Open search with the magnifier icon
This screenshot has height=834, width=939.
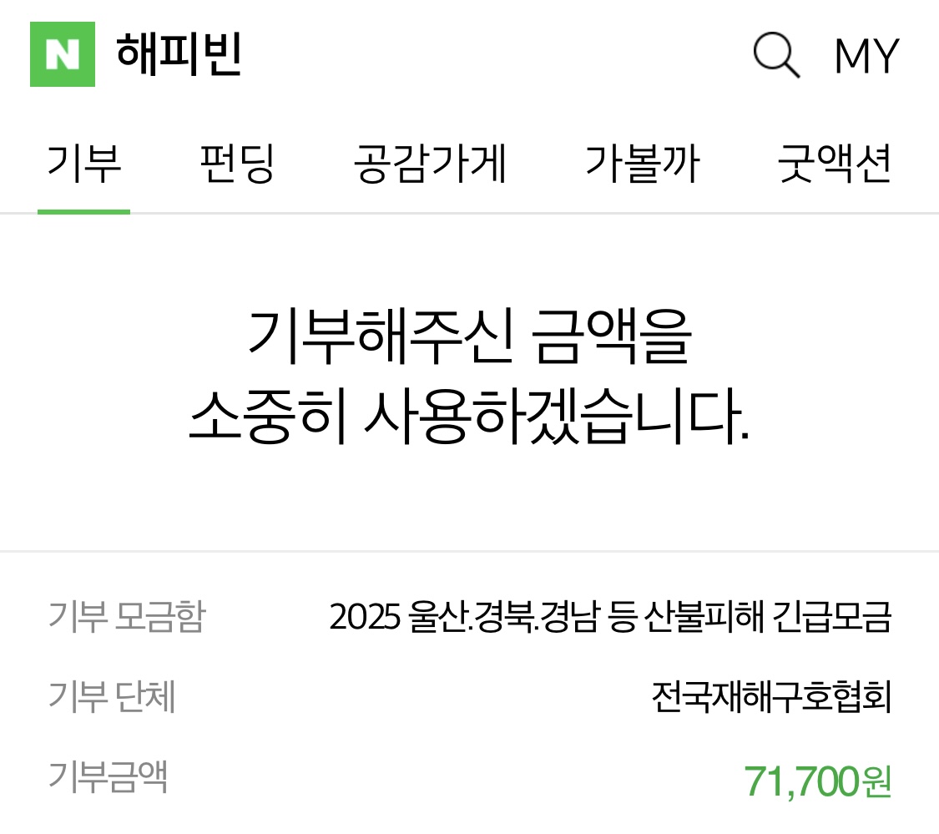coord(776,55)
